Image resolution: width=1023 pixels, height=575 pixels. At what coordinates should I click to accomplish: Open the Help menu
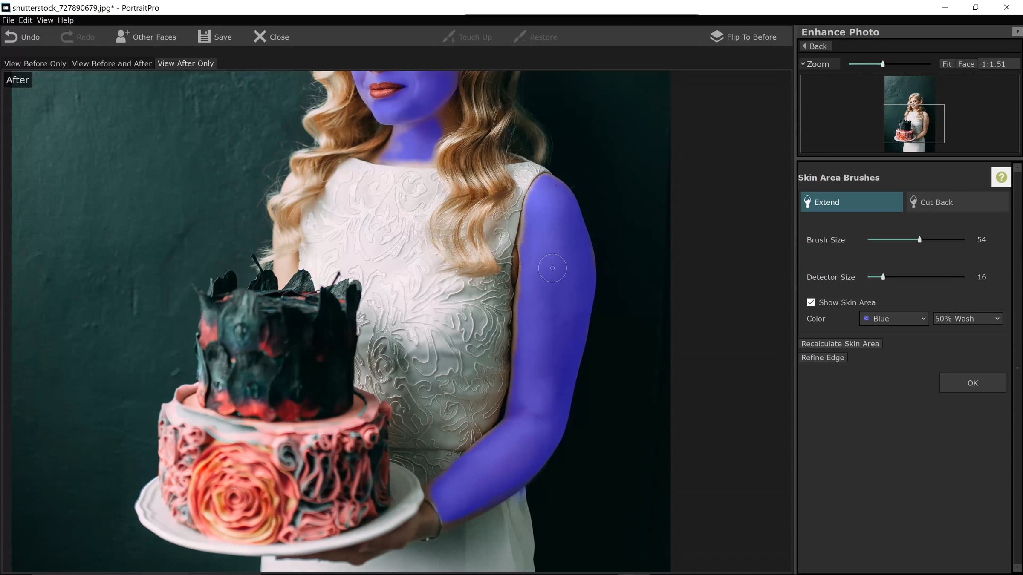pyautogui.click(x=65, y=20)
